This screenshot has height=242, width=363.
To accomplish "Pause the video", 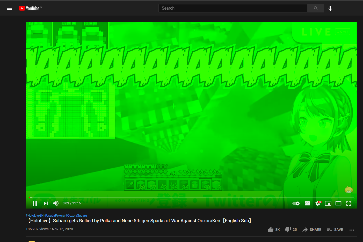I will click(x=35, y=203).
